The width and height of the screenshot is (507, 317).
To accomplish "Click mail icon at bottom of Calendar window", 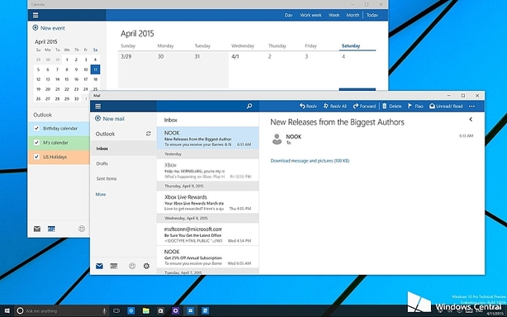I will pyautogui.click(x=37, y=229).
